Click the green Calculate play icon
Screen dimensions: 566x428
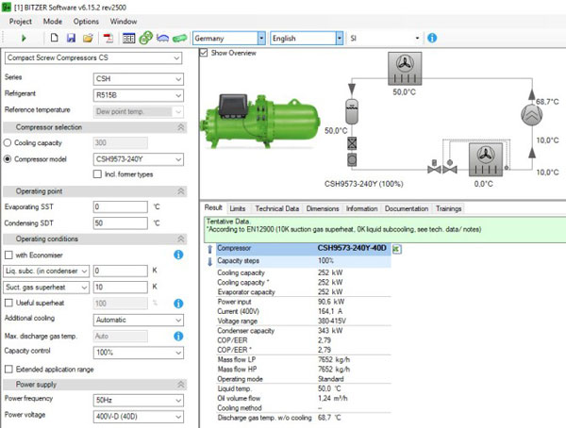[x=24, y=38]
